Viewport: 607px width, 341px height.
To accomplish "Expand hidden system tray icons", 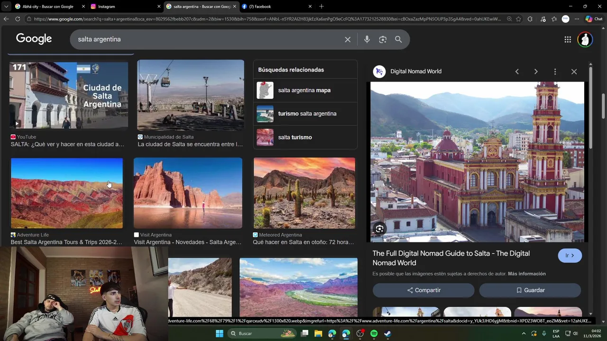I will (524, 333).
